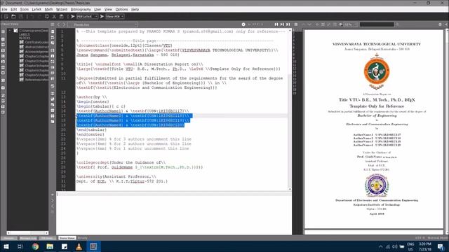Open Task View on the taskbar
Screen dimensions: 449x252
pyautogui.click(x=20, y=246)
